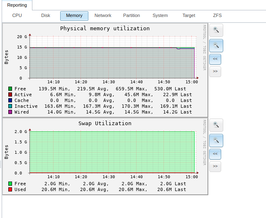Click the Wired 14.2G Last value
The height and width of the screenshot is (218, 266).
(x=178, y=112)
